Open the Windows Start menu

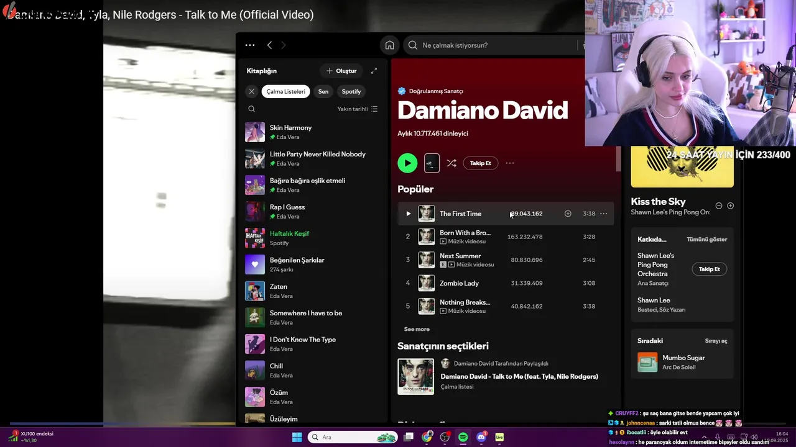[297, 437]
